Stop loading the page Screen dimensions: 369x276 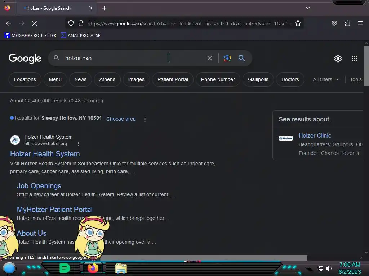(34, 23)
